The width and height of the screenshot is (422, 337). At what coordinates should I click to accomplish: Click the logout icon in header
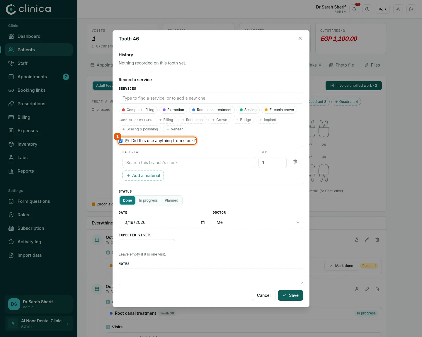[411, 9]
